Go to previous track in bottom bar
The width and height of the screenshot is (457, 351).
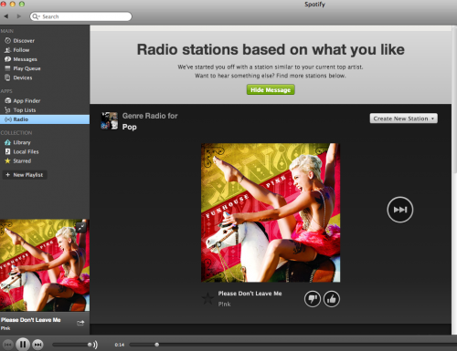[7, 345]
